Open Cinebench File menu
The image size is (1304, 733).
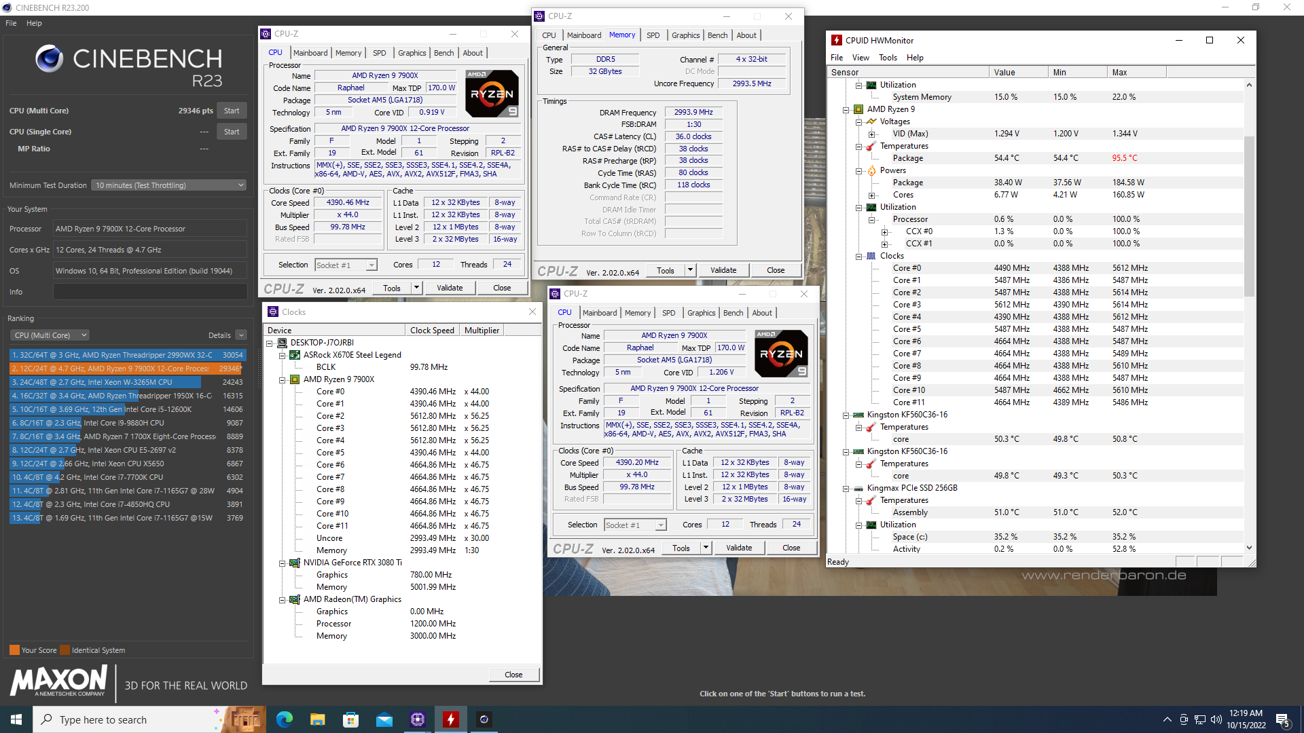coord(11,23)
